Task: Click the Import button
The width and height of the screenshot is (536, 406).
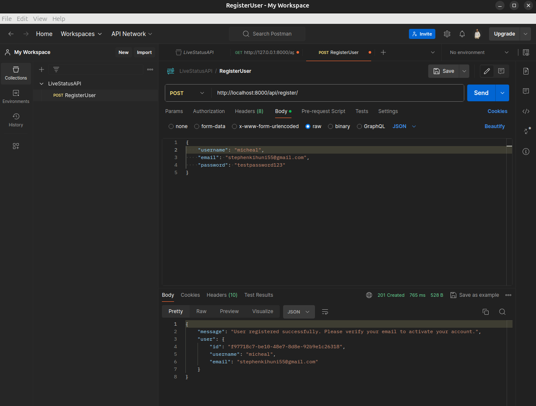Action: tap(144, 52)
